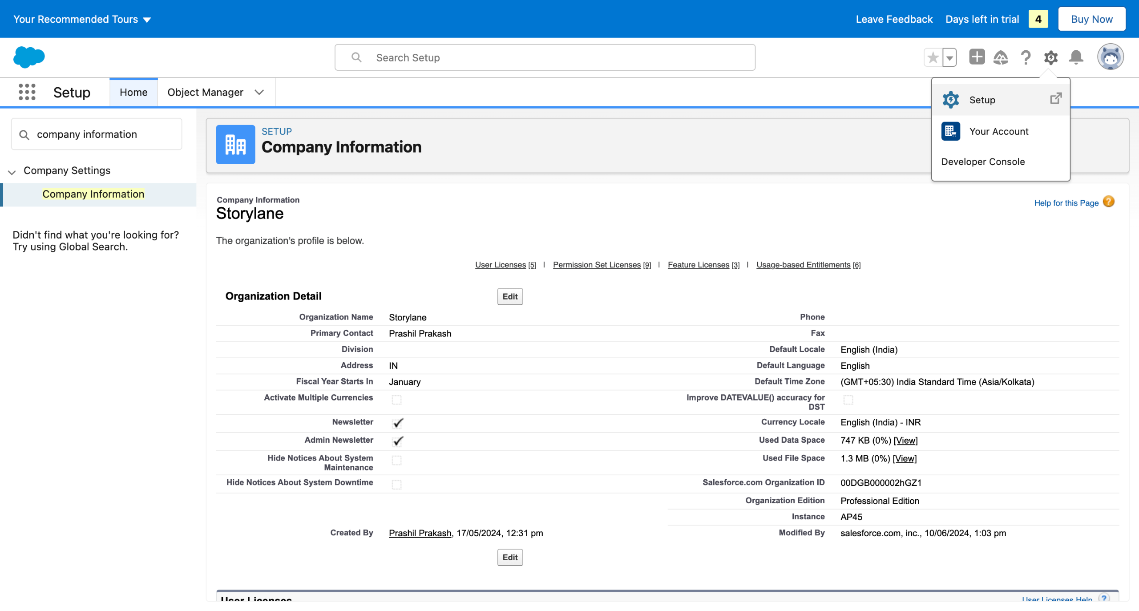Open the Feature Licenses link
The width and height of the screenshot is (1139, 611).
point(703,265)
